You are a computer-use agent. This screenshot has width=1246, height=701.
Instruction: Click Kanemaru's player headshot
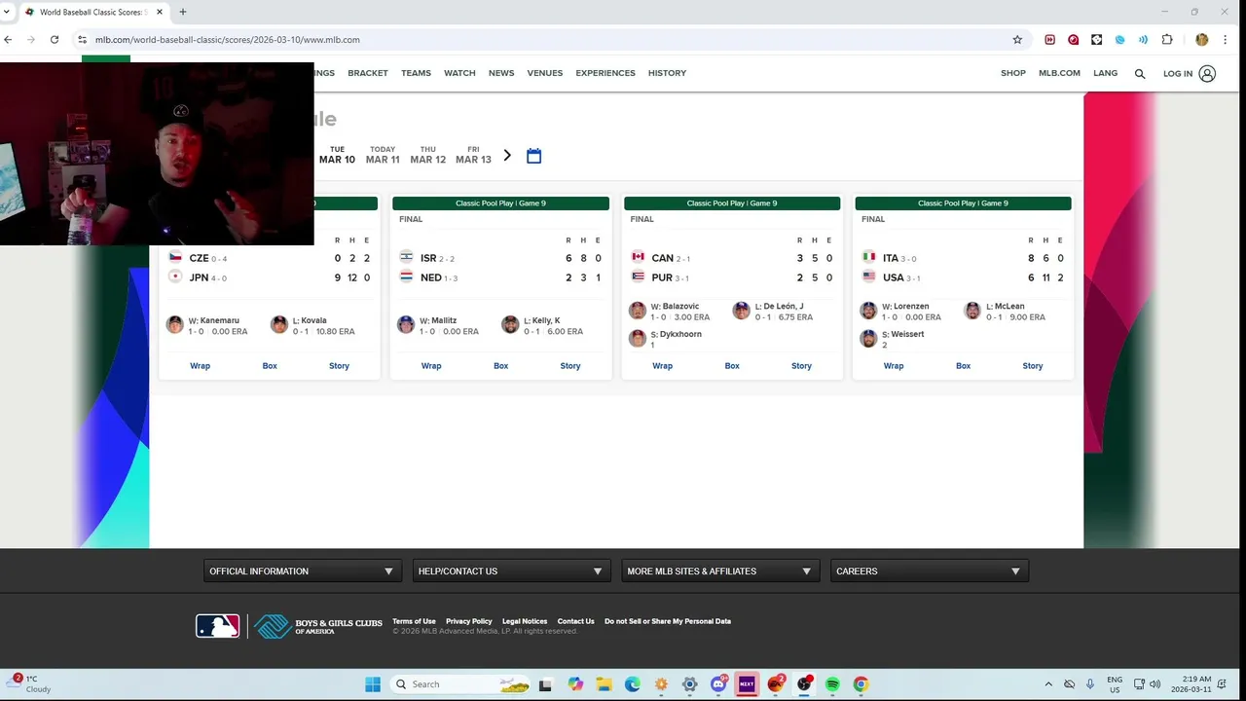[175, 325]
